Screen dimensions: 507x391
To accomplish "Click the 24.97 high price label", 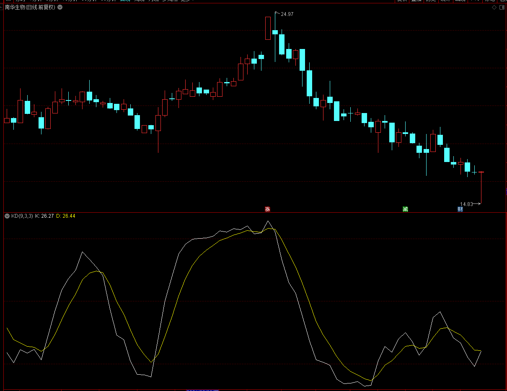I will click(x=287, y=14).
